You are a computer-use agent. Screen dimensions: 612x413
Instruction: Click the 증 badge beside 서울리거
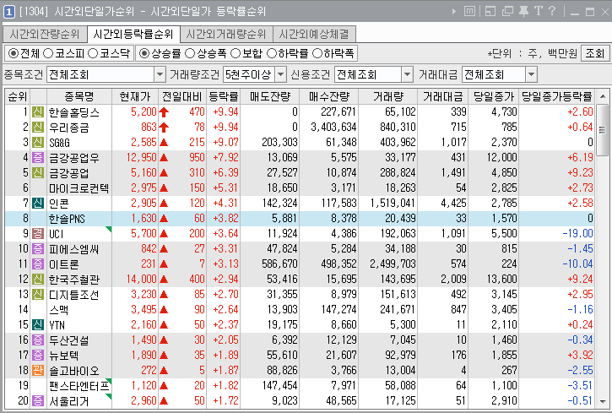coord(38,401)
